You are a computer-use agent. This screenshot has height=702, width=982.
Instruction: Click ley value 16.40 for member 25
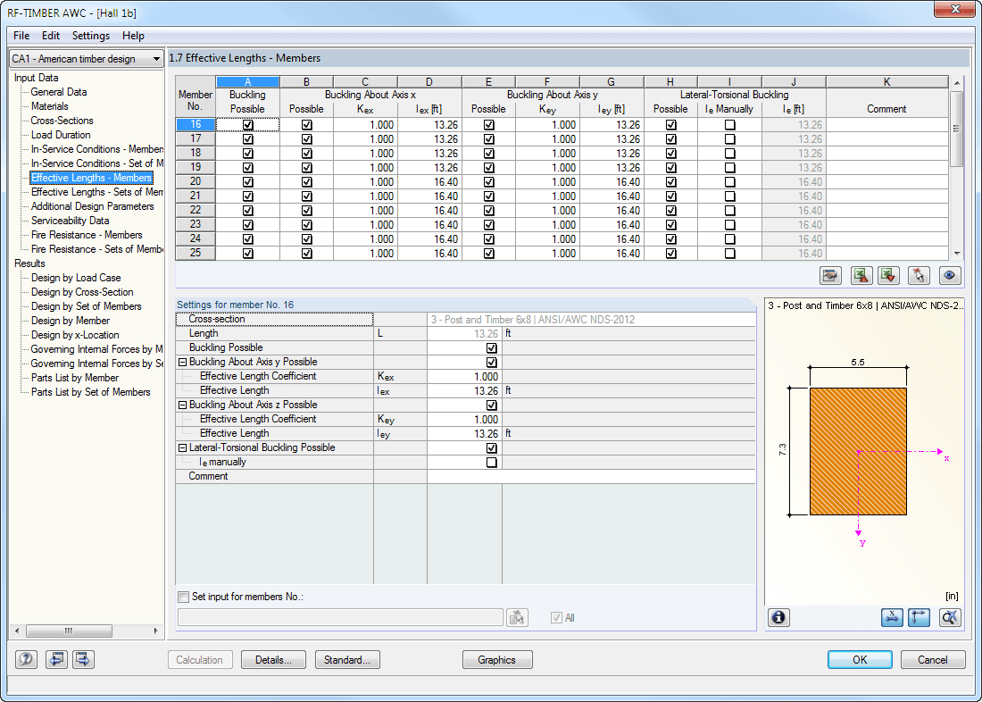(x=612, y=254)
